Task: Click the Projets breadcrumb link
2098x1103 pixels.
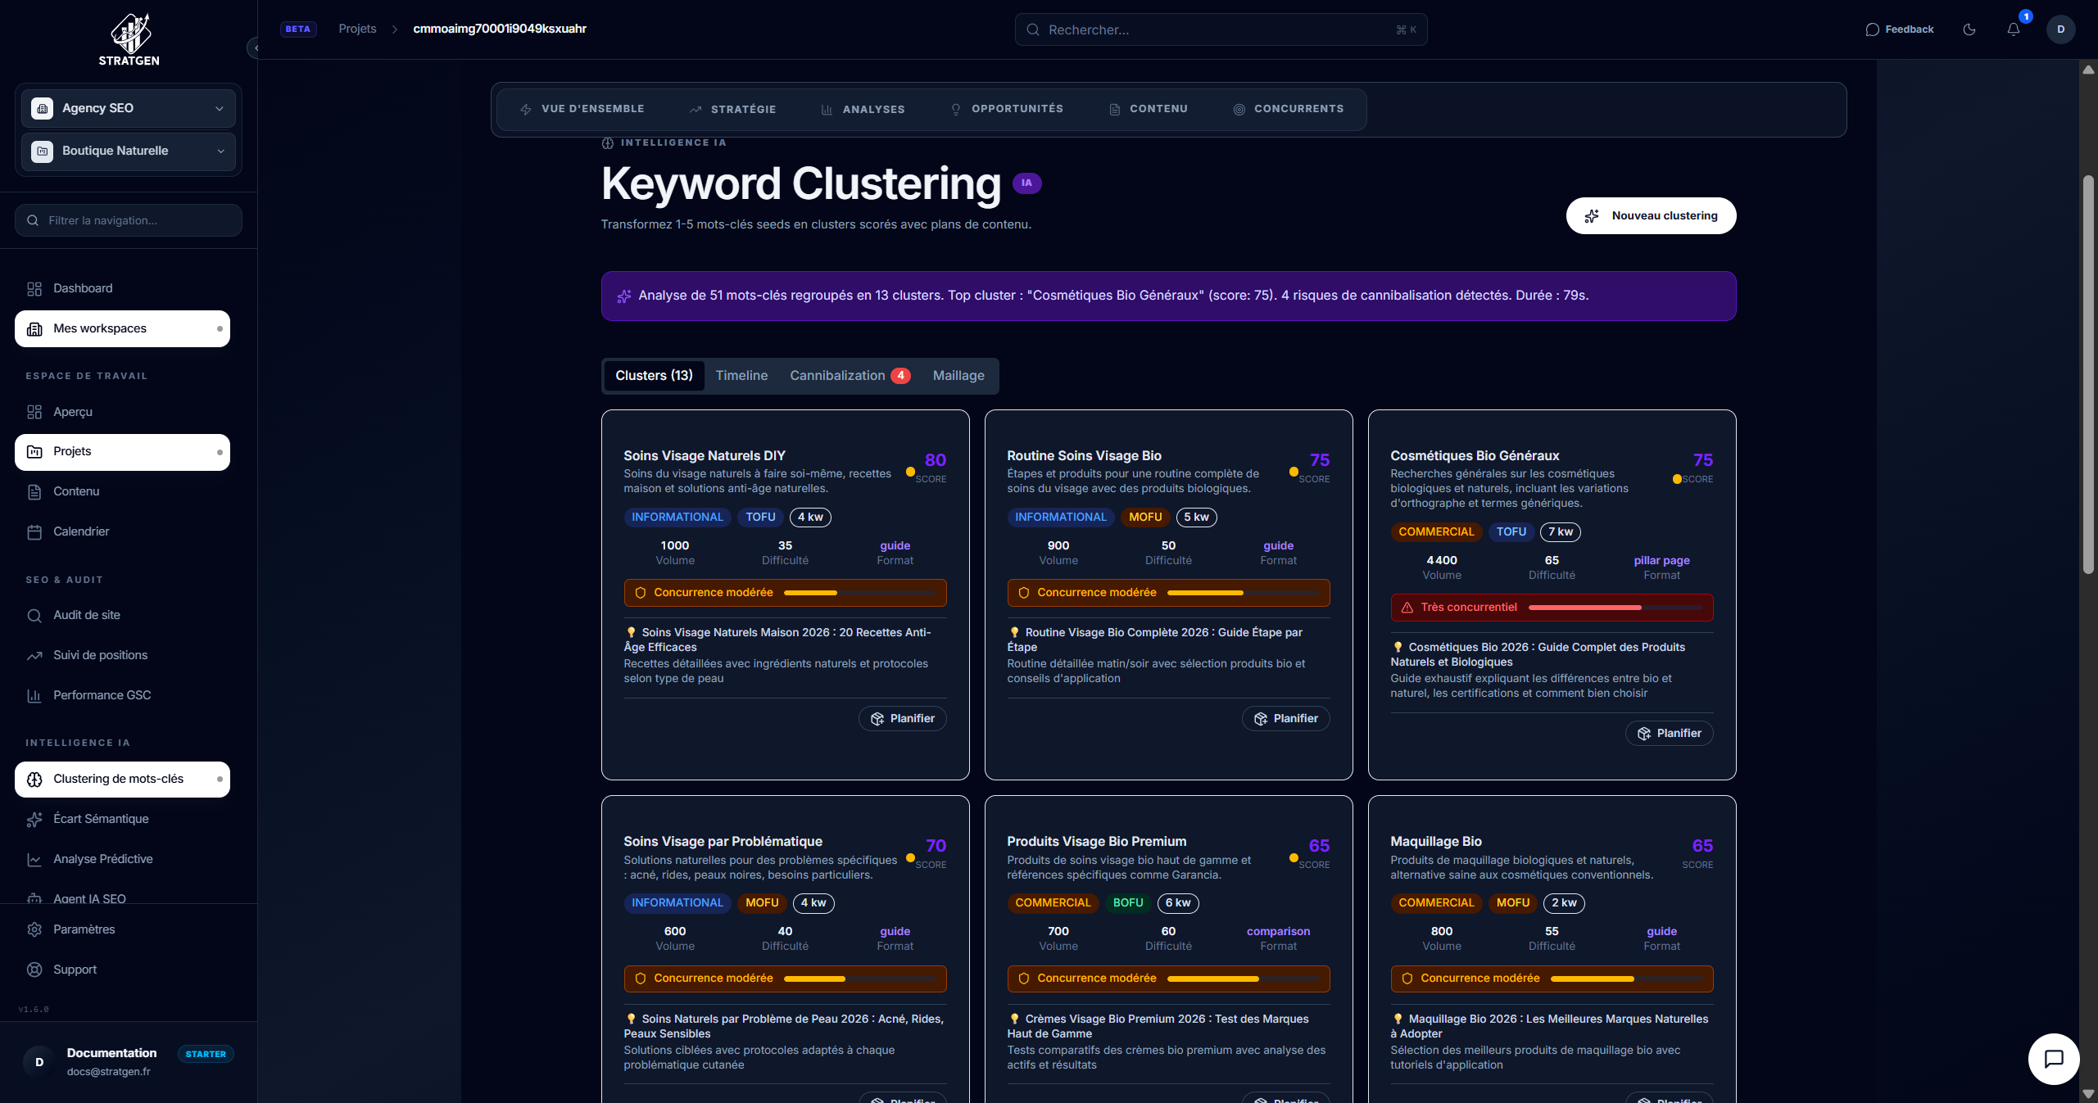Action: coord(357,29)
